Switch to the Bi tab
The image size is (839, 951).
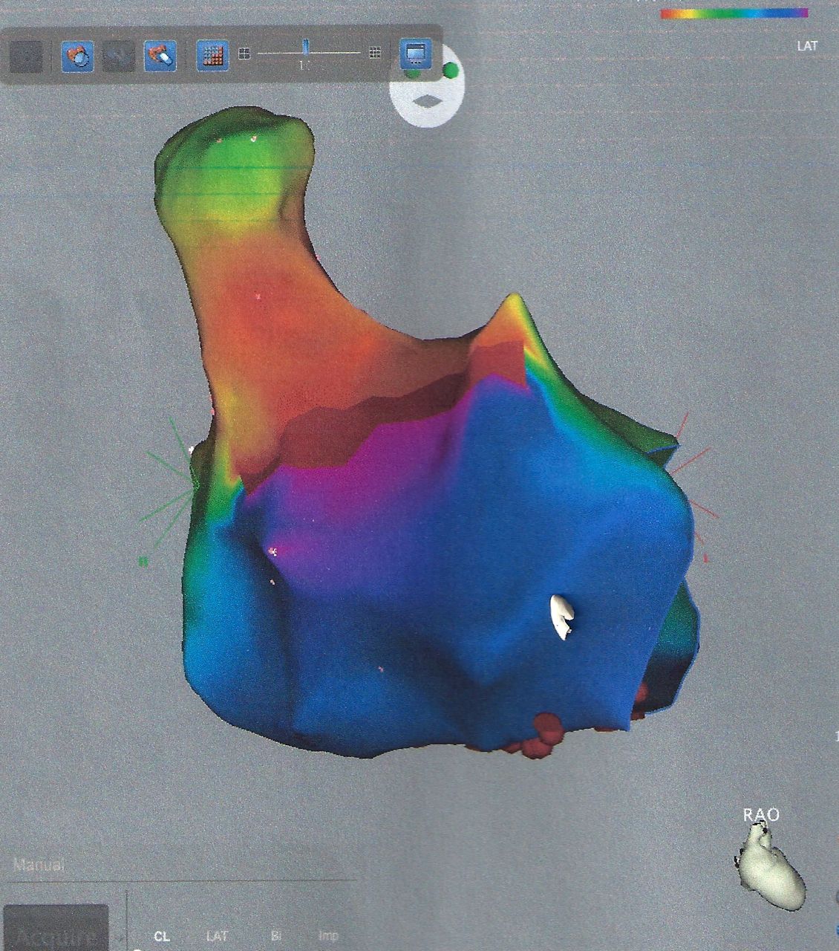point(276,936)
